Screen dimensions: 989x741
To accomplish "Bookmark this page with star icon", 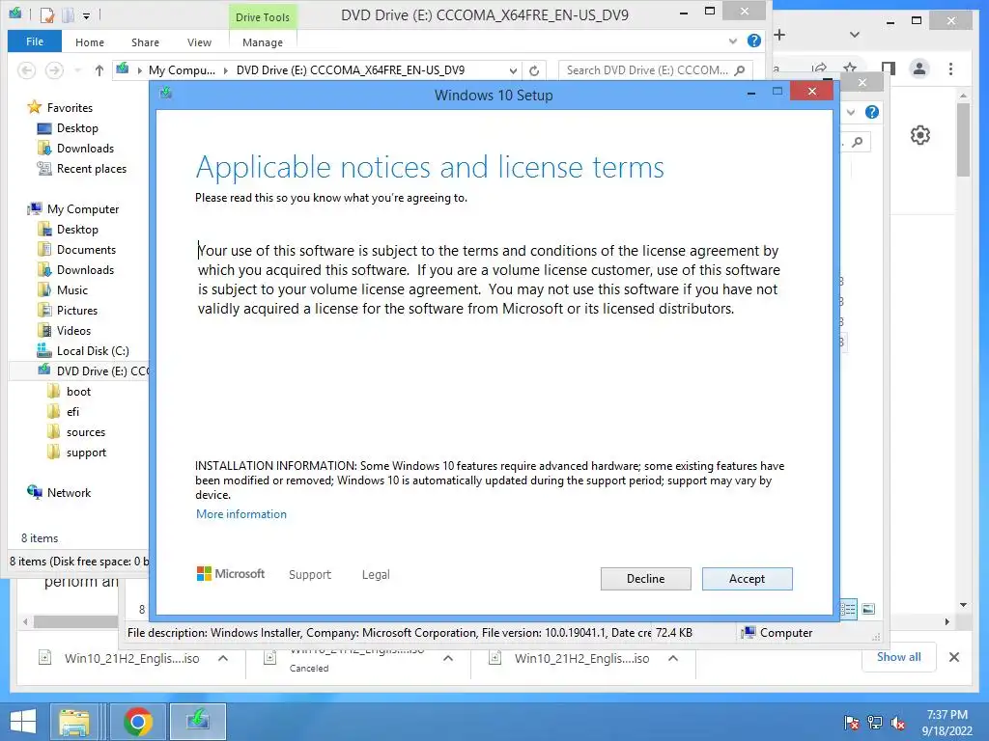I will 850,69.
